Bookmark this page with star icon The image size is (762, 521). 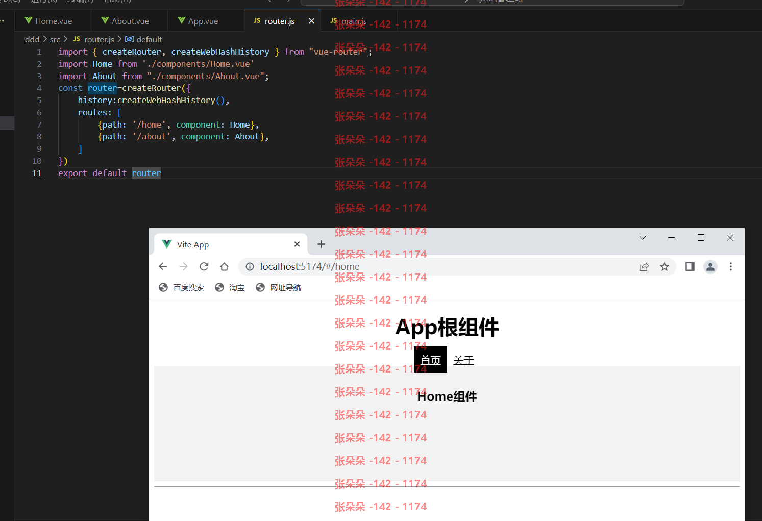[x=665, y=266]
